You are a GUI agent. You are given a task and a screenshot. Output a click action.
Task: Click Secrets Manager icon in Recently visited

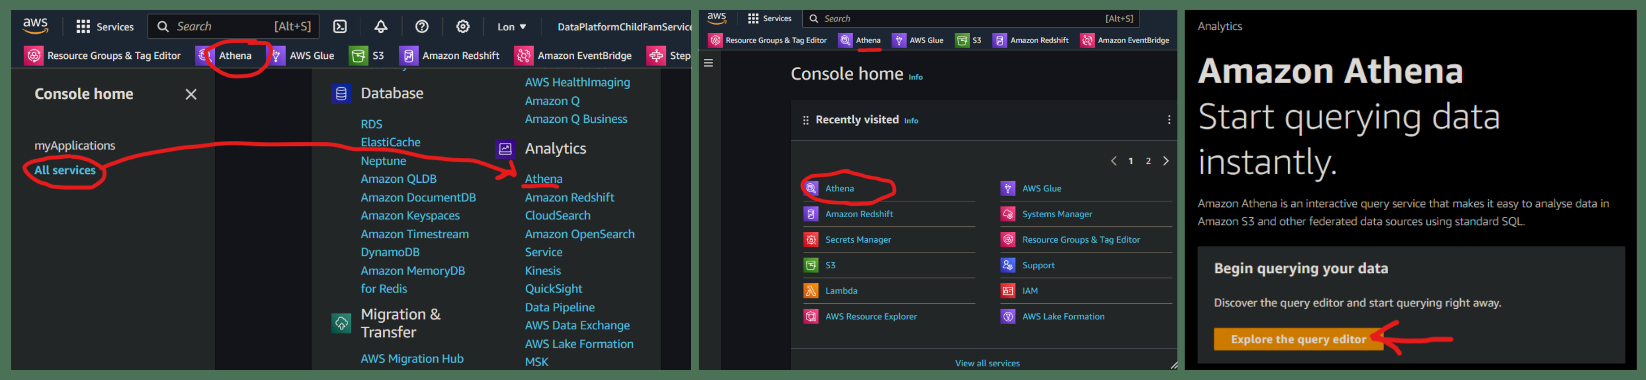click(x=811, y=240)
